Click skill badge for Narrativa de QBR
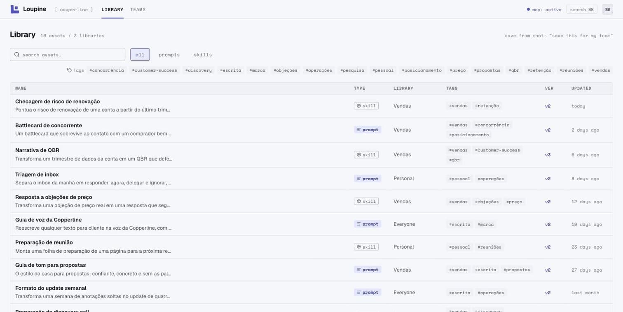The width and height of the screenshot is (623, 312). pos(366,155)
